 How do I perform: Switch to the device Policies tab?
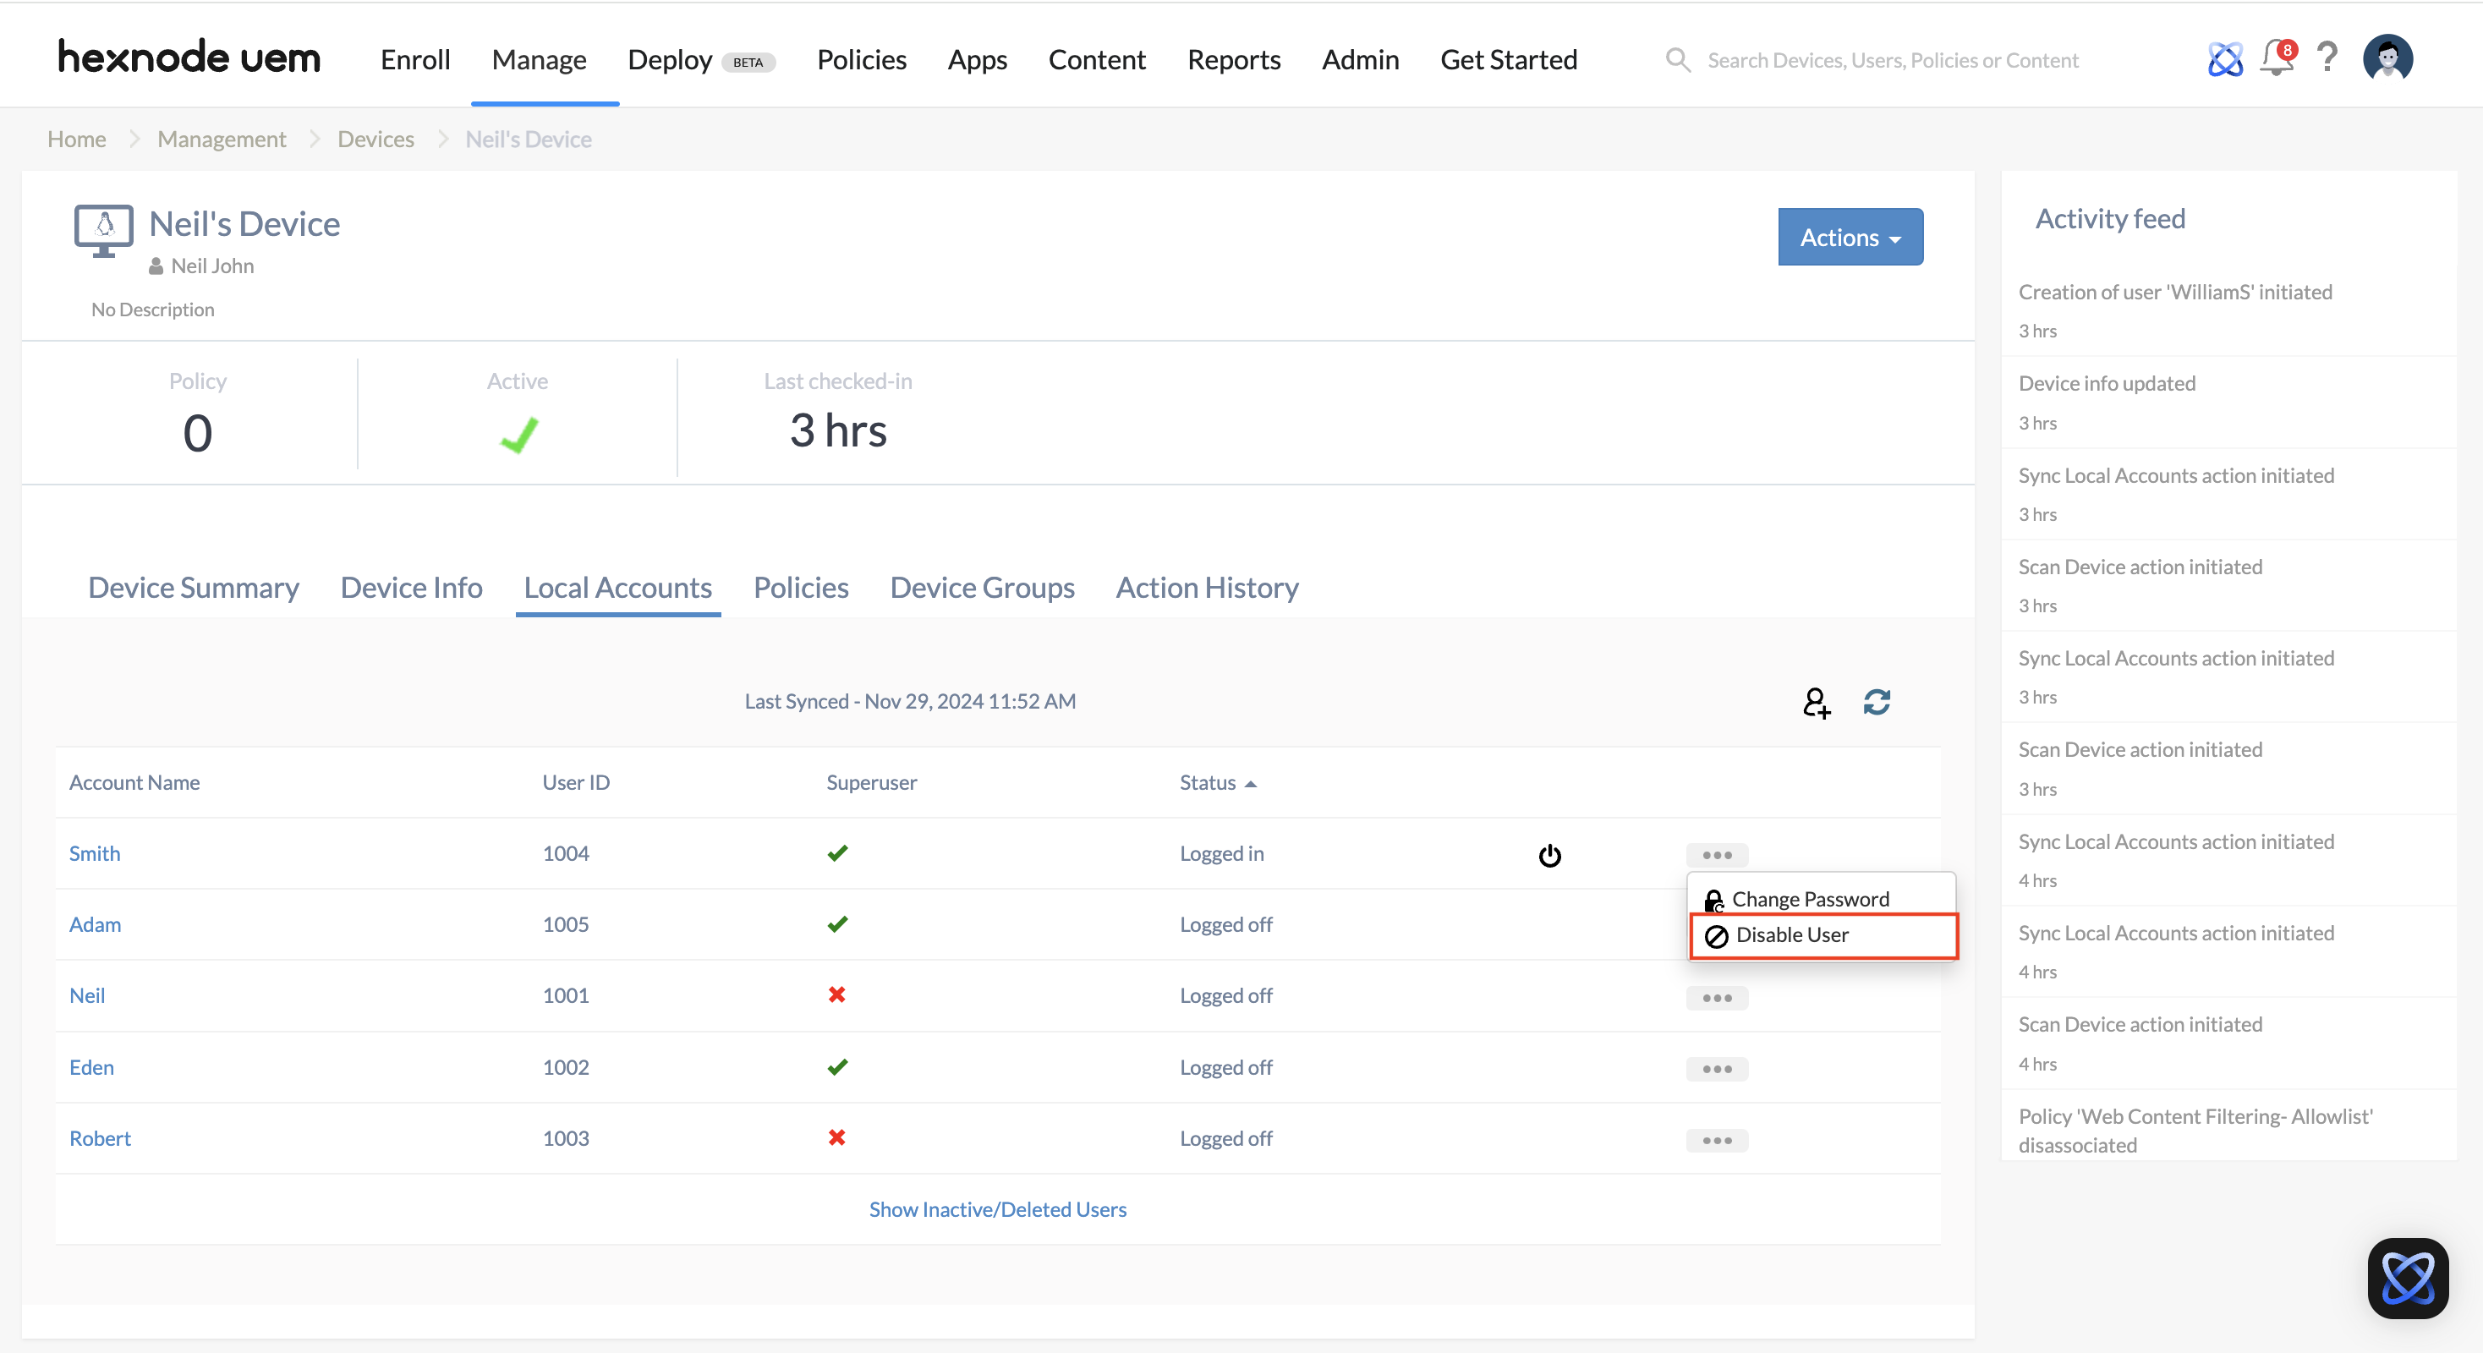801,587
